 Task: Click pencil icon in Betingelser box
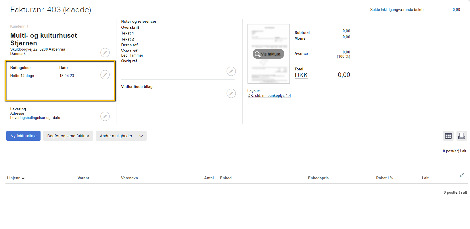click(105, 75)
